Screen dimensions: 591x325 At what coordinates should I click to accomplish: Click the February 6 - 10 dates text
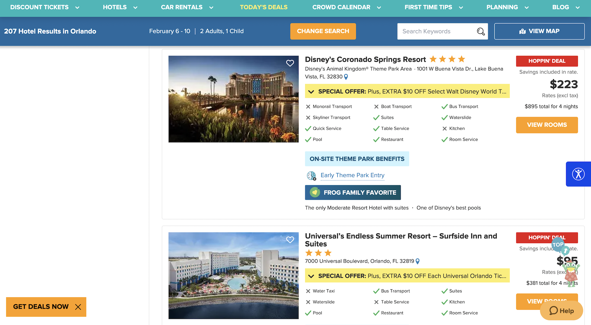(170, 31)
